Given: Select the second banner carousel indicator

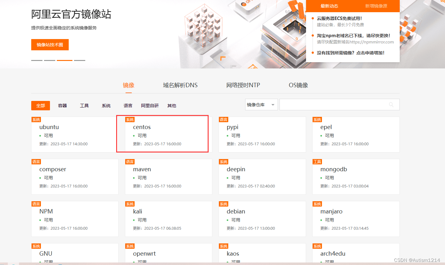Looking at the screenshot, I should click(50, 60).
